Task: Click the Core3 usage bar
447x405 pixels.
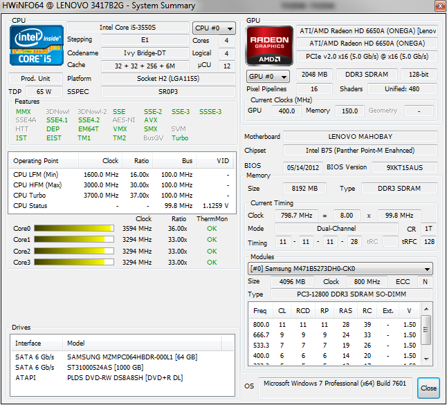Action: click(x=73, y=263)
